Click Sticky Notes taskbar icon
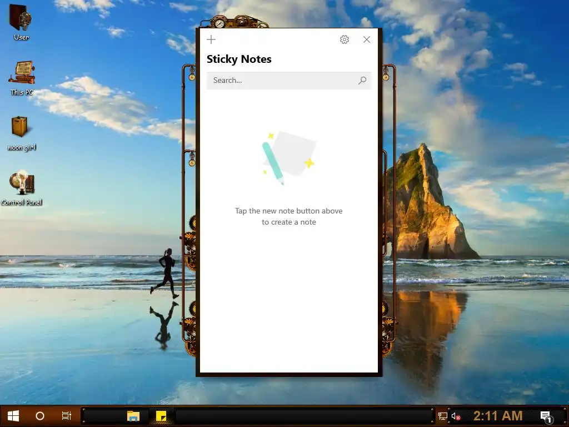 tap(161, 416)
